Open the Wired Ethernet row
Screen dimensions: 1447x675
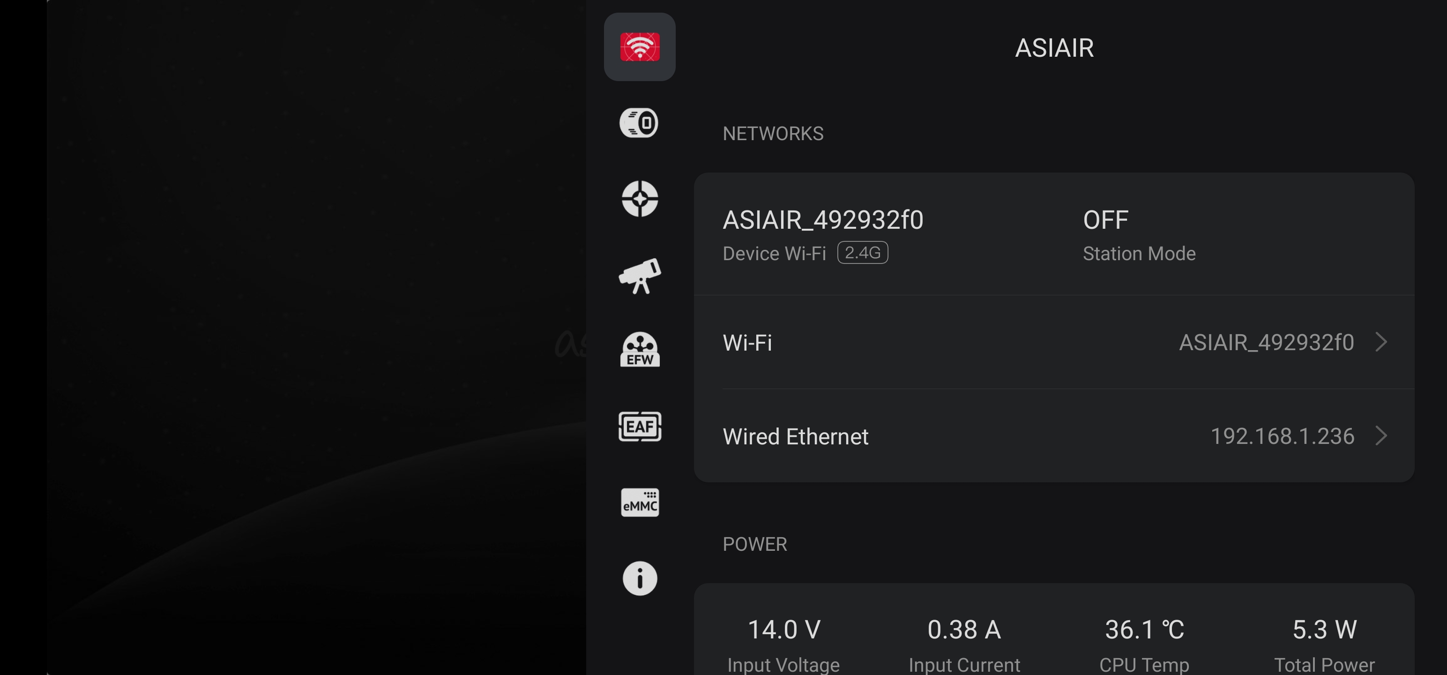tap(1054, 435)
